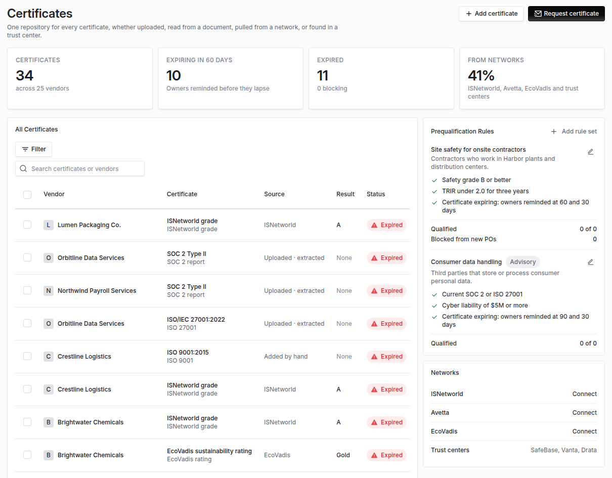
Task: Click the All Certificates table heading
Action: coord(36,129)
